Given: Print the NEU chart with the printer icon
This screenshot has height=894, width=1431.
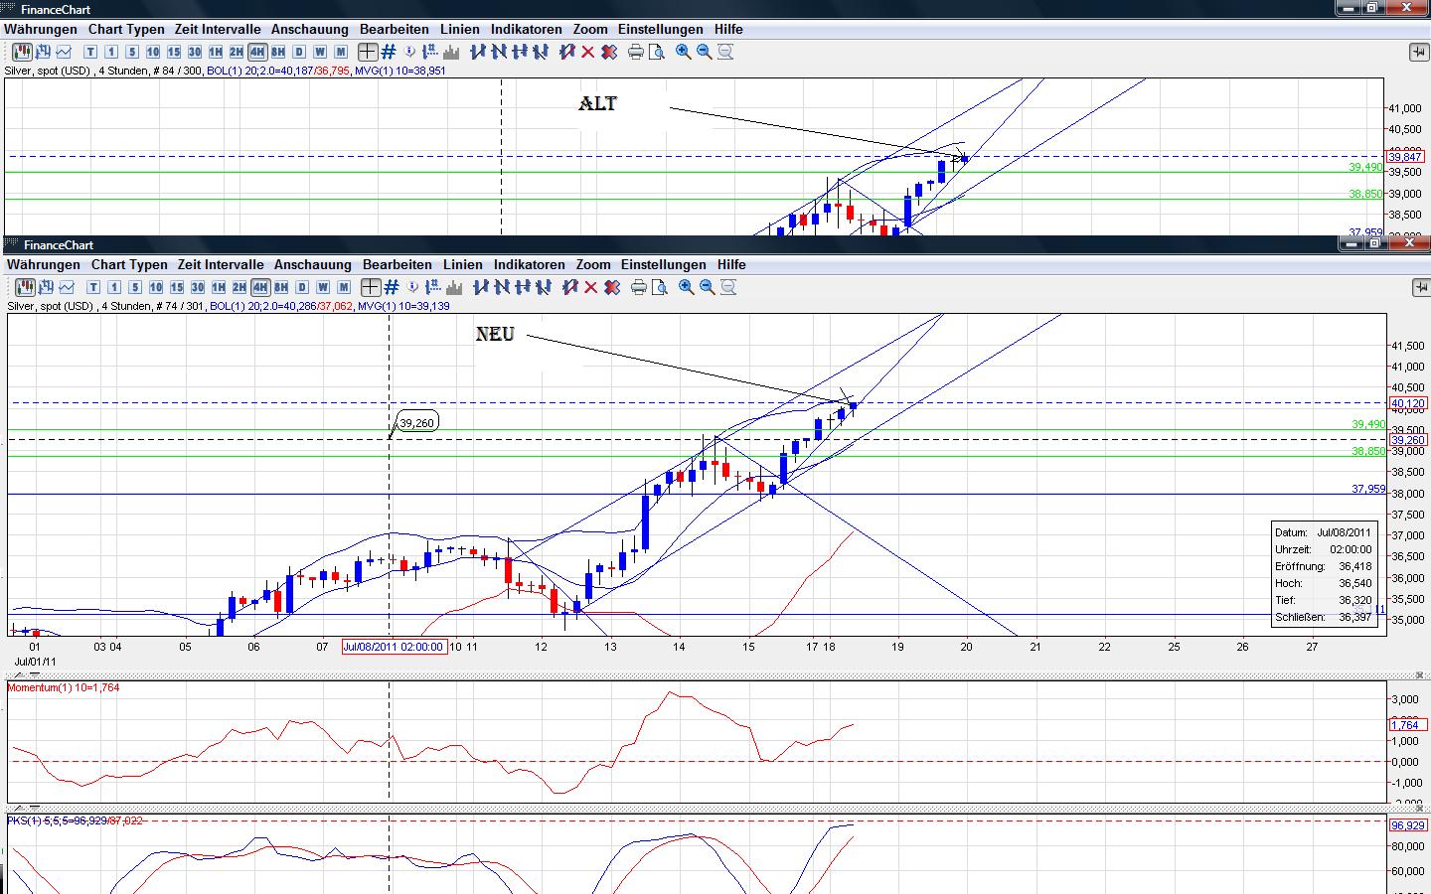Looking at the screenshot, I should [x=639, y=287].
